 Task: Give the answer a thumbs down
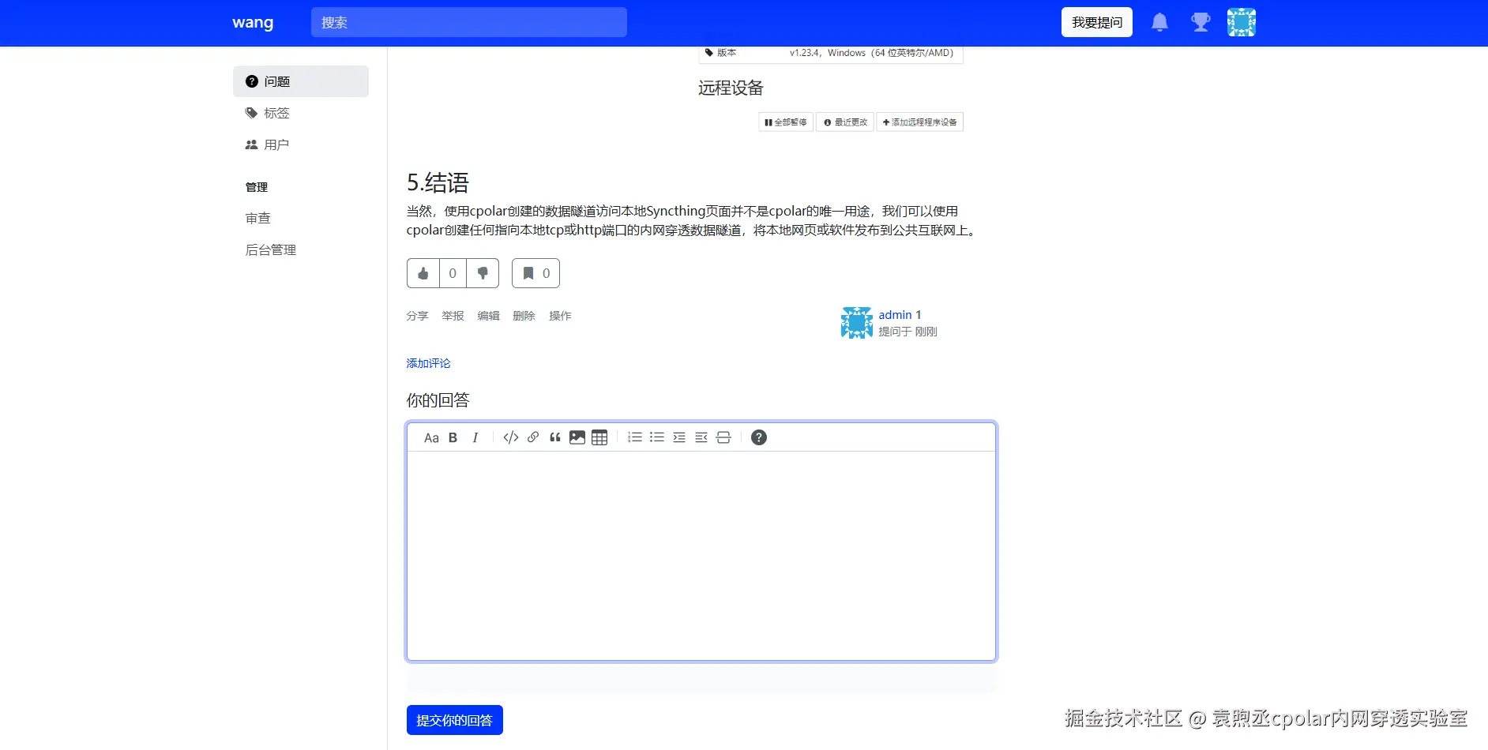[483, 273]
